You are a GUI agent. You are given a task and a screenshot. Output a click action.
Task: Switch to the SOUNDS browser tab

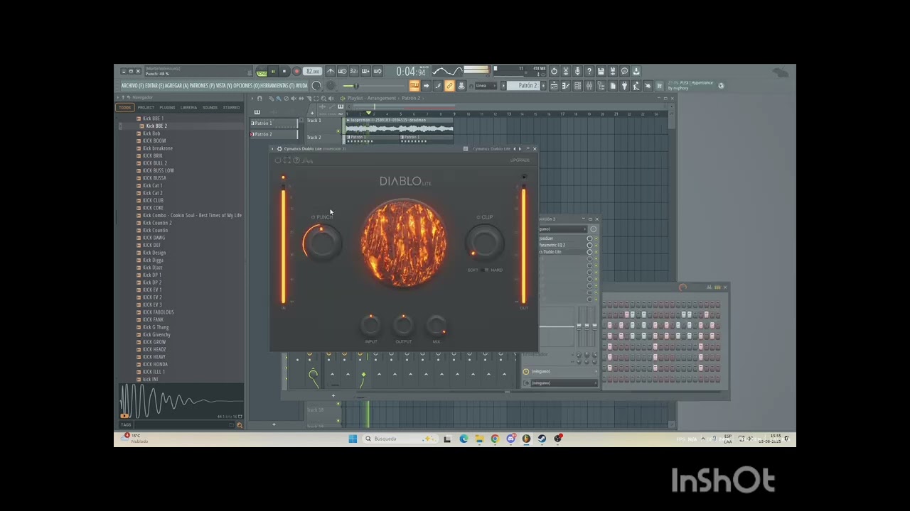(x=210, y=107)
